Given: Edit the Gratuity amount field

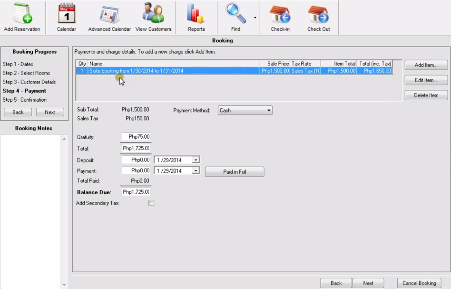Looking at the screenshot, I should click(x=135, y=137).
